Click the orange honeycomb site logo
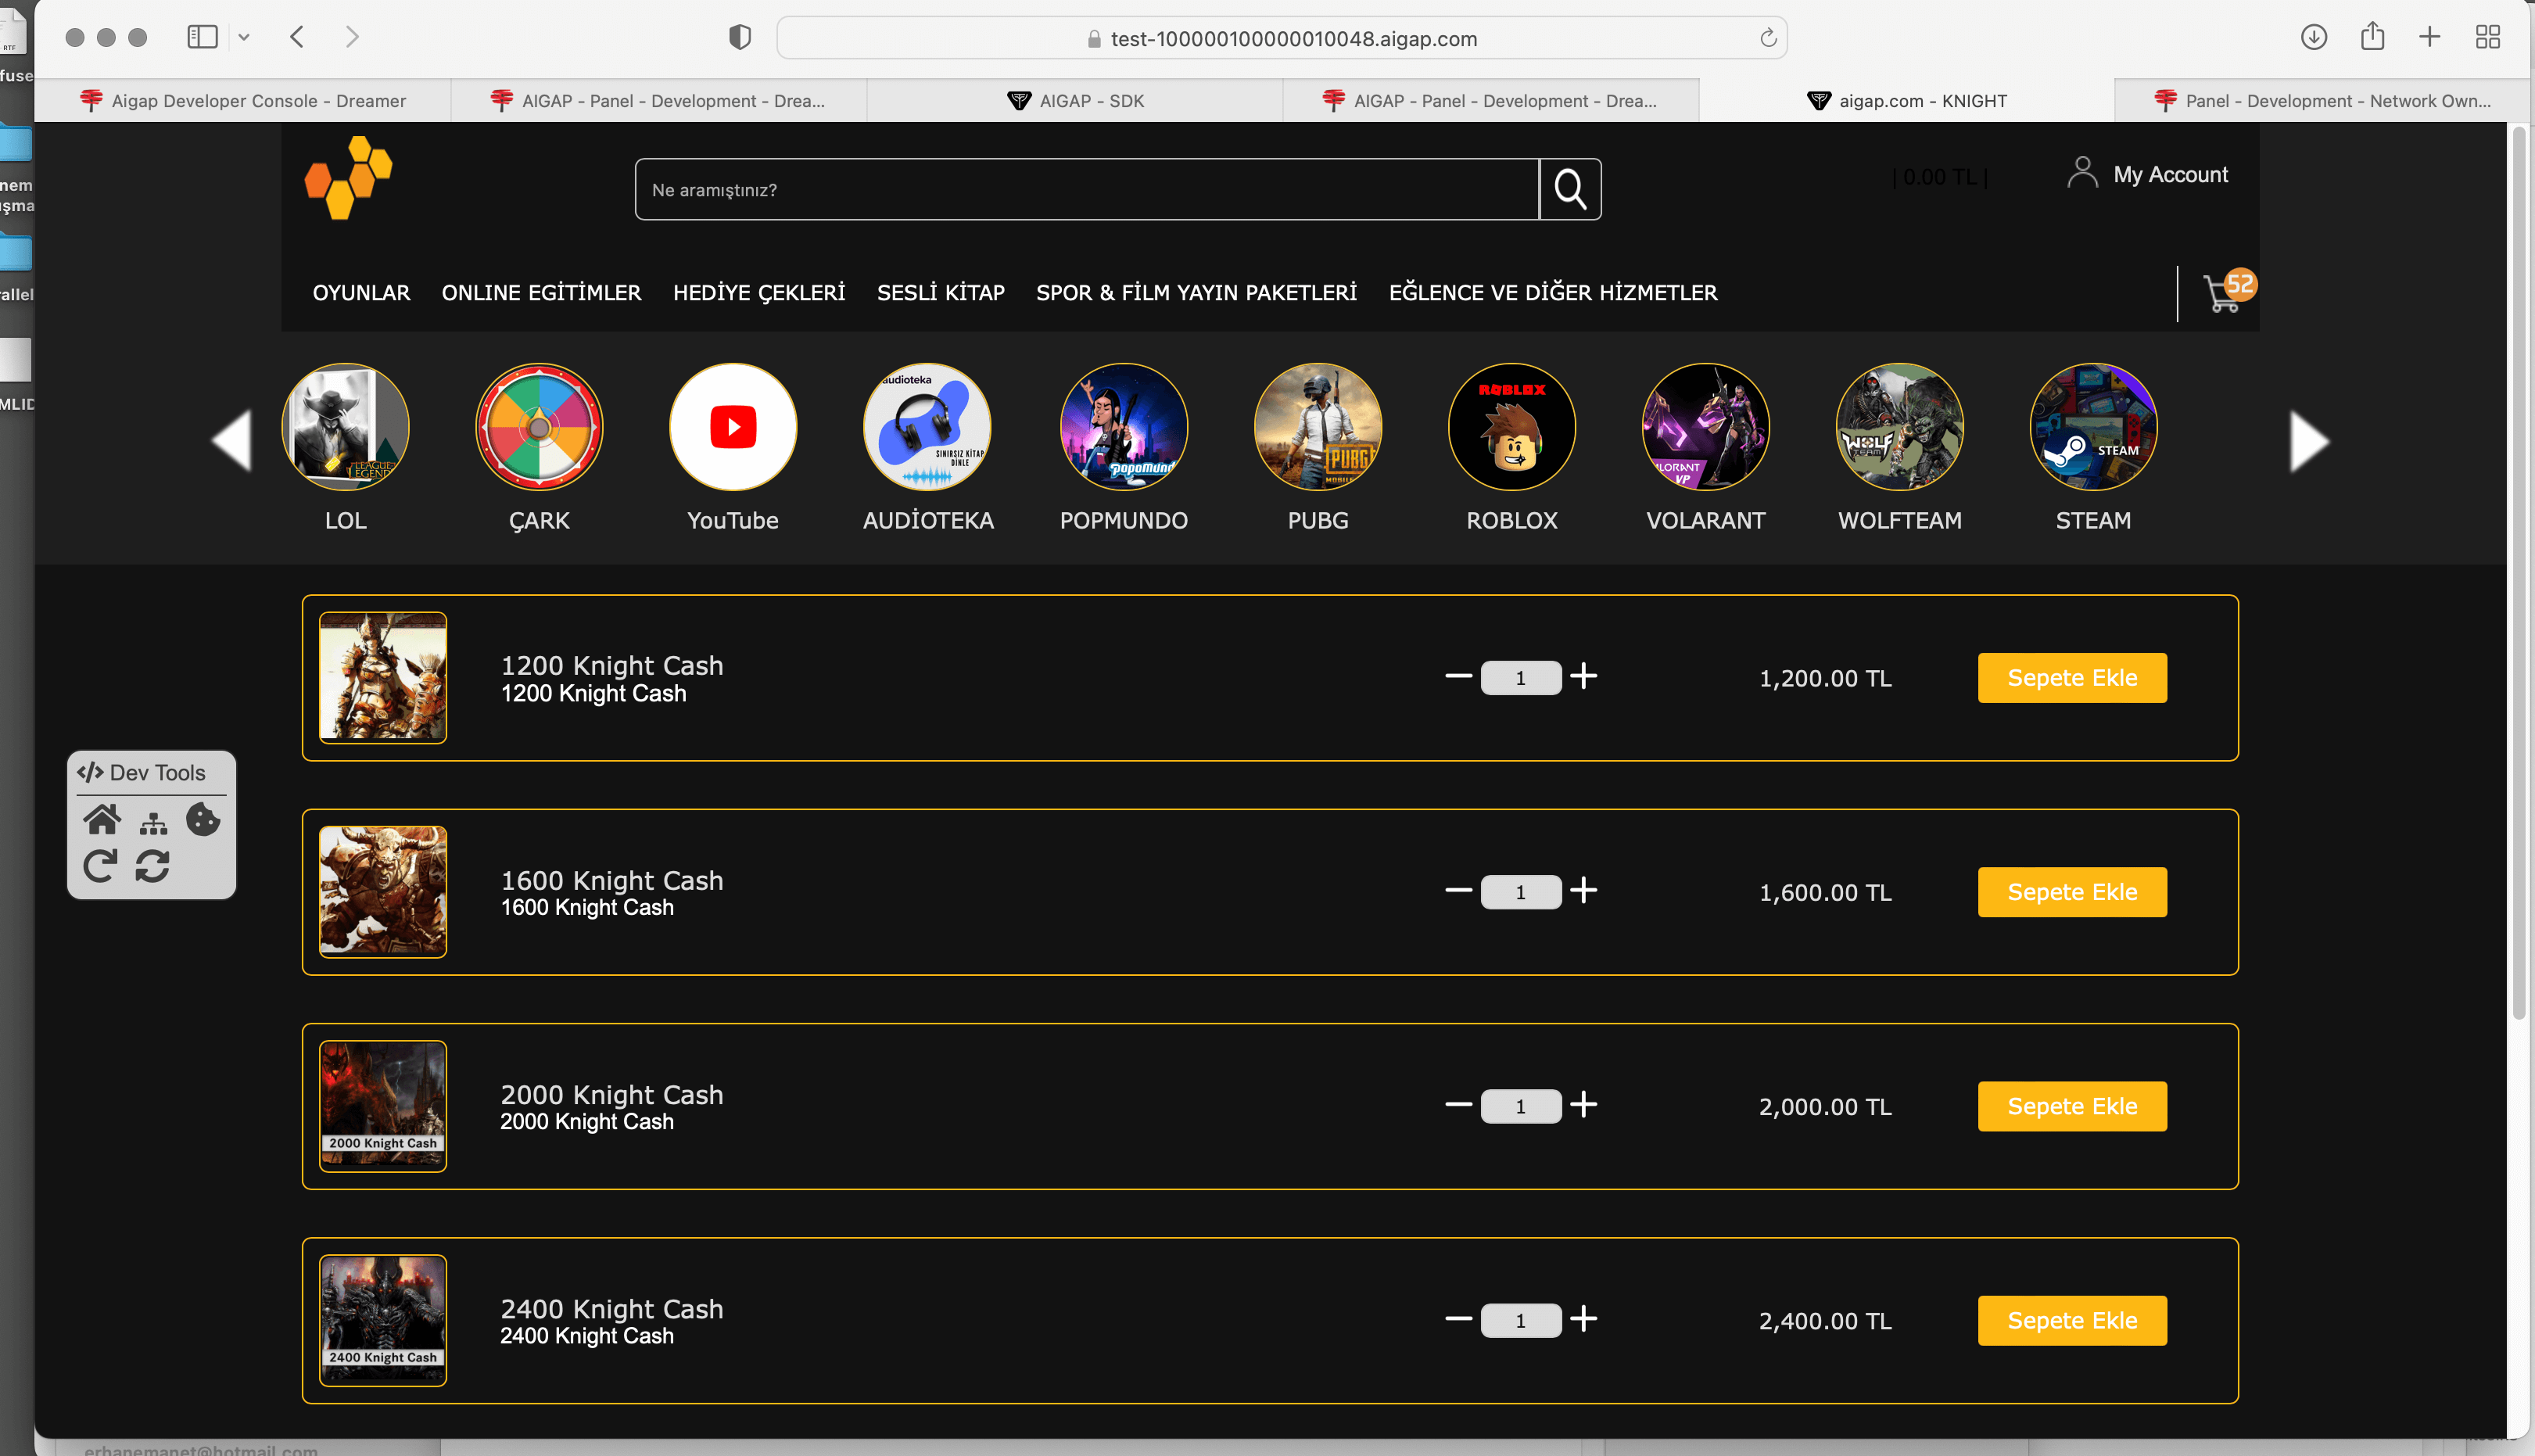This screenshot has width=2535, height=1456. coord(348,178)
